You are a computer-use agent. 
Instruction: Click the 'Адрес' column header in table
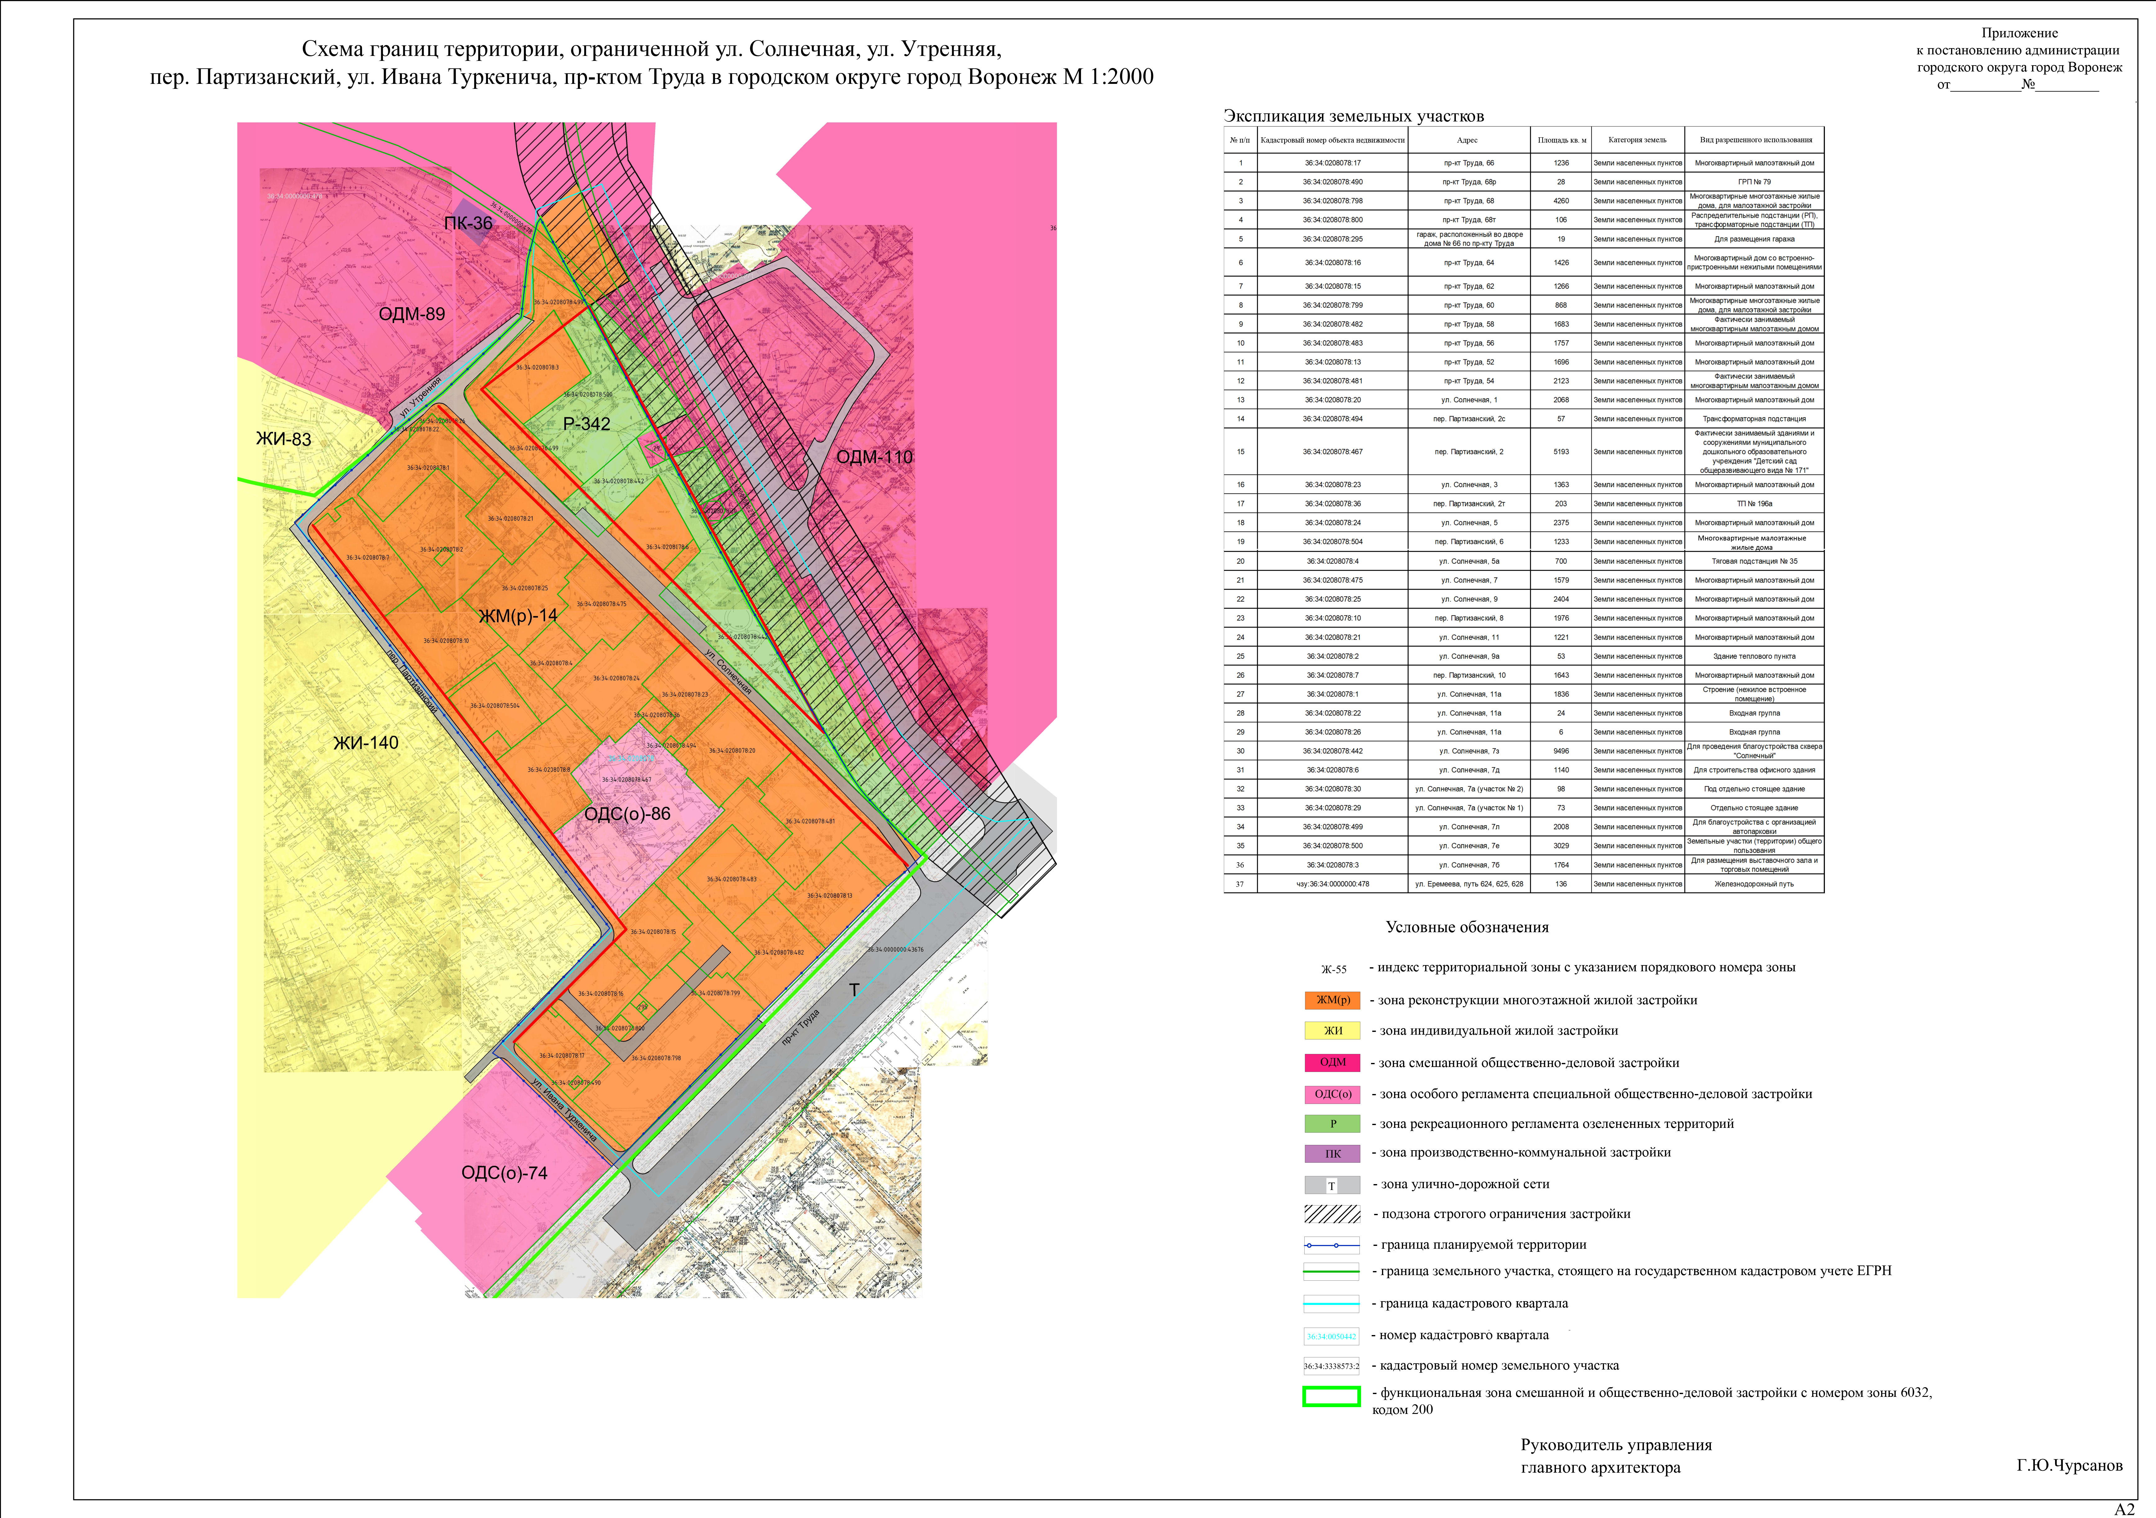click(1467, 140)
